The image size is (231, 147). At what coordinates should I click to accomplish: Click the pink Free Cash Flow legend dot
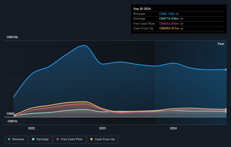[58, 139]
